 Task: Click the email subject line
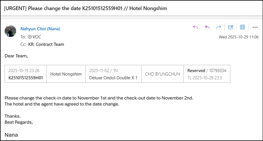point(85,8)
